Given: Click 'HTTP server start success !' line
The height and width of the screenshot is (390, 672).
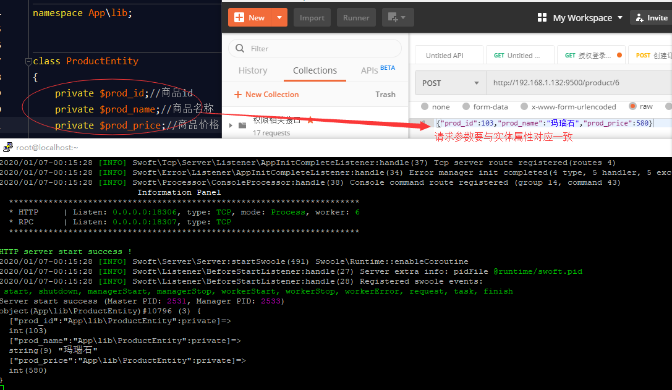Looking at the screenshot, I should [x=66, y=252].
